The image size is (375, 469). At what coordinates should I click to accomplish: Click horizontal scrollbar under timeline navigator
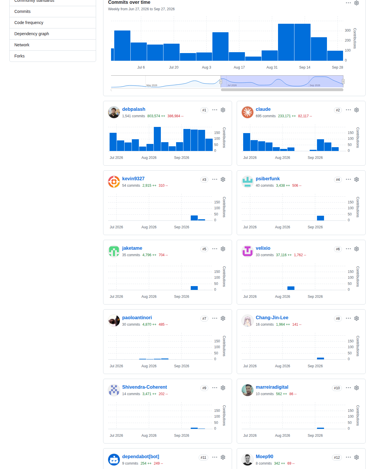pyautogui.click(x=282, y=90)
